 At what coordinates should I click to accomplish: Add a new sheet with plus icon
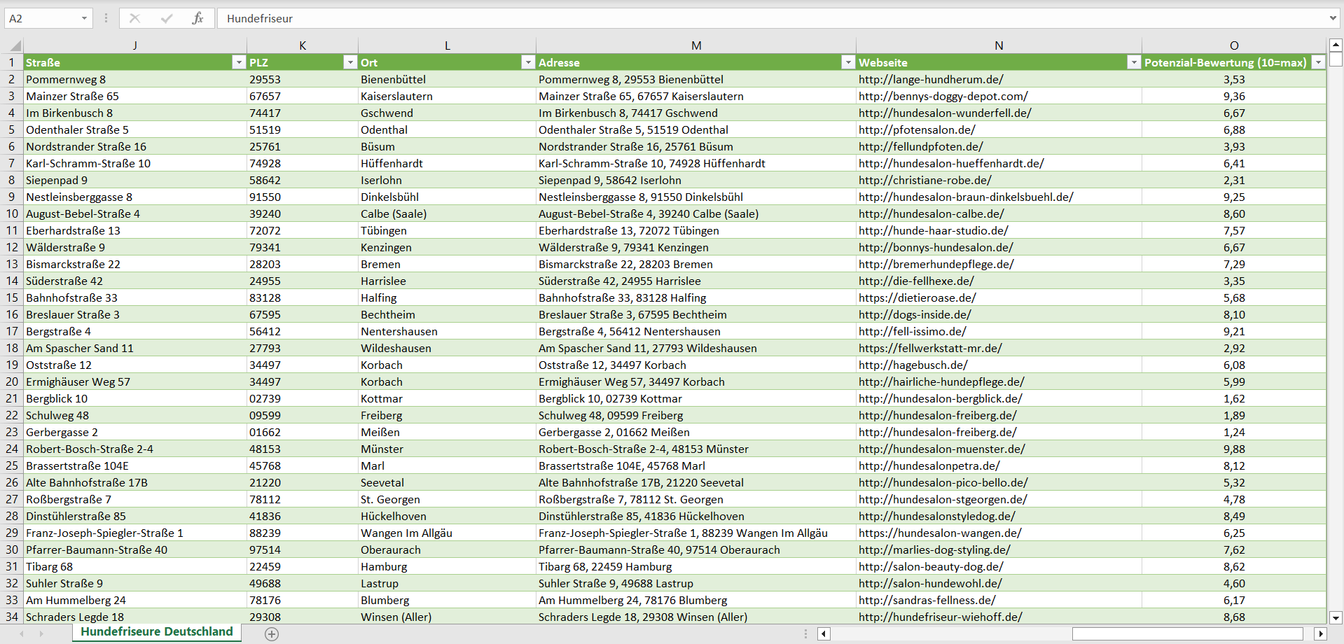(x=272, y=633)
